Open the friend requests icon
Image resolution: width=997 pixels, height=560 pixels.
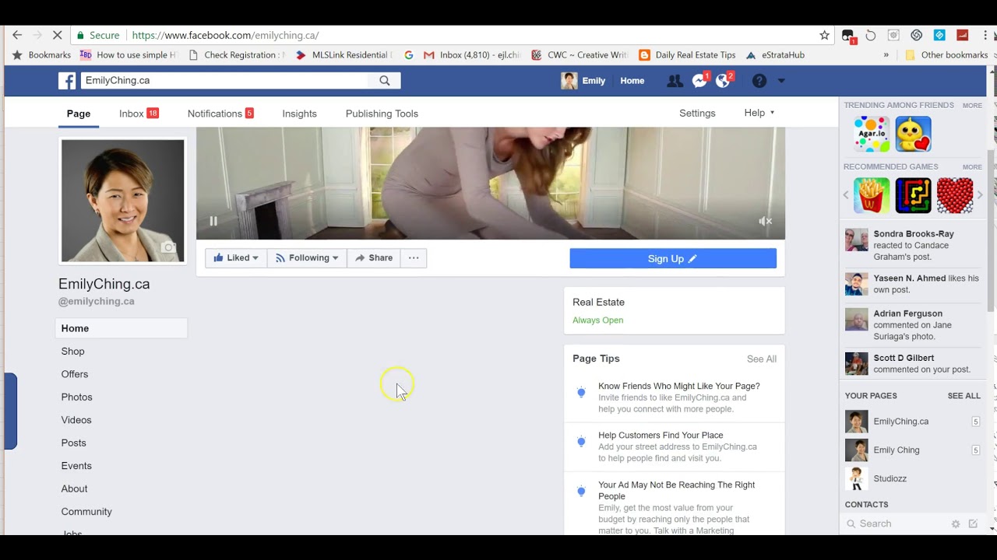(675, 81)
